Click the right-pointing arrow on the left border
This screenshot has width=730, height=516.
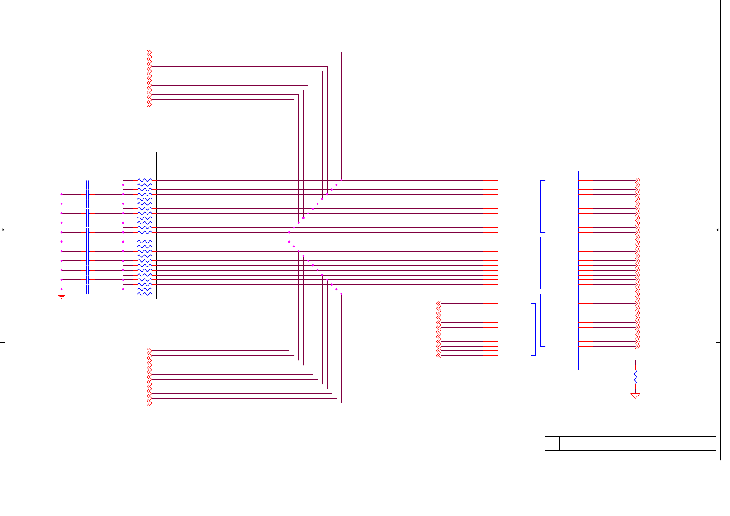3,230
